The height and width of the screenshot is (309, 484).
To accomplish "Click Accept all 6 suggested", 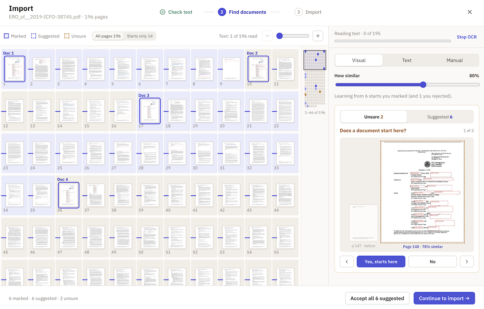I will 377,298.
